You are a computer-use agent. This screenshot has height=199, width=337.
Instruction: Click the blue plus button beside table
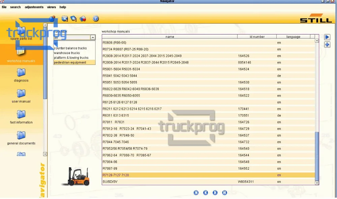pos(327,45)
